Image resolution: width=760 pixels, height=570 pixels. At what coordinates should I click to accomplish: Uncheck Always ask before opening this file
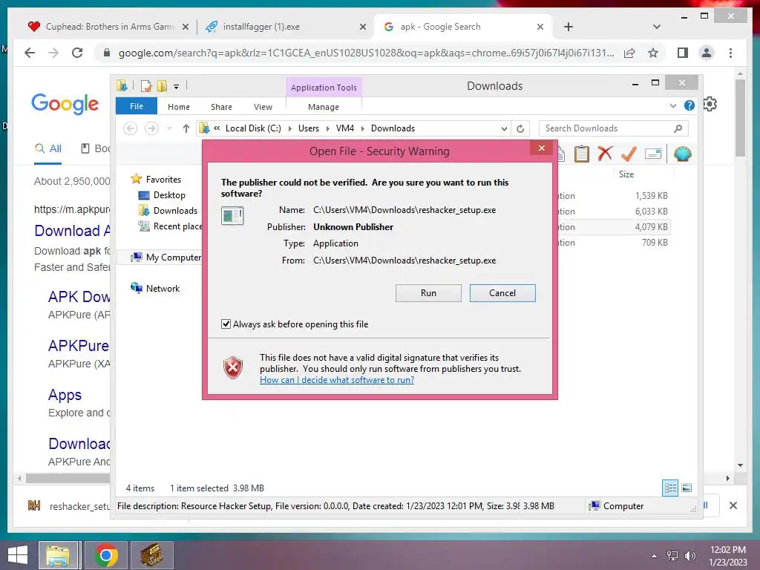point(226,324)
